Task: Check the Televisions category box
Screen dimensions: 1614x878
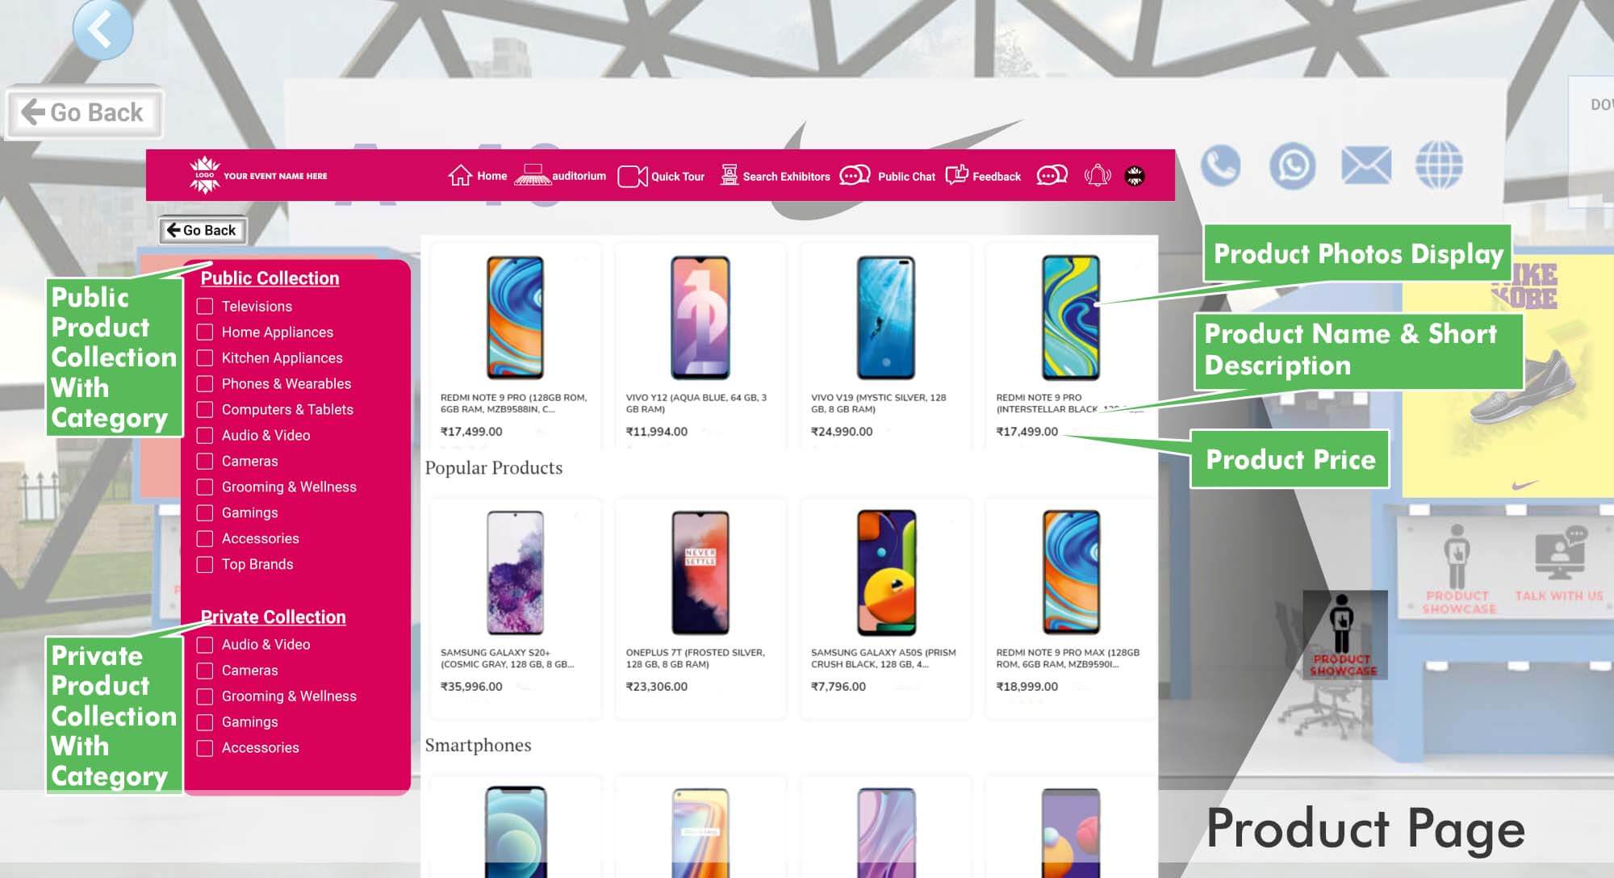Action: coord(205,307)
